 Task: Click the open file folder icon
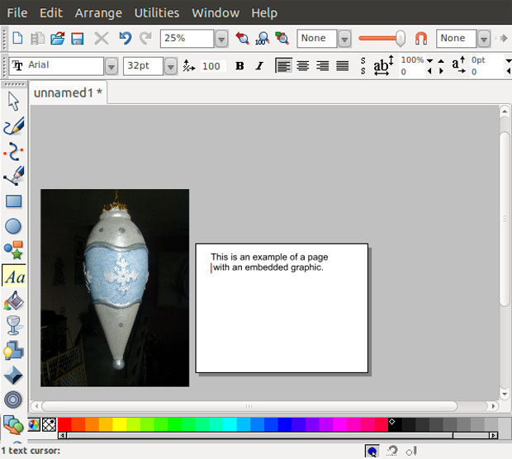pos(58,39)
